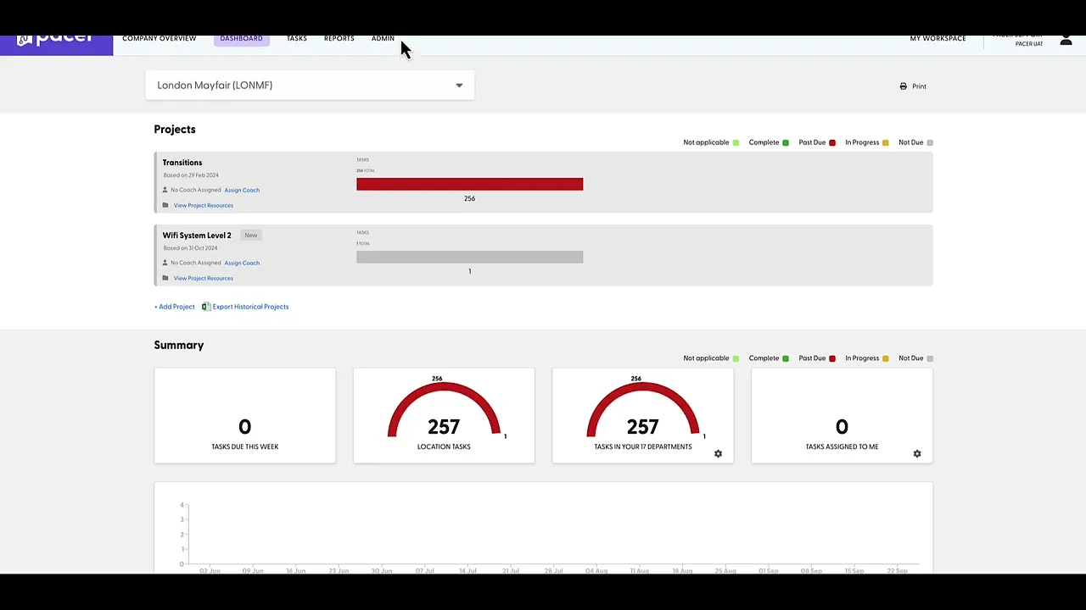Click the printer icon

click(x=904, y=86)
